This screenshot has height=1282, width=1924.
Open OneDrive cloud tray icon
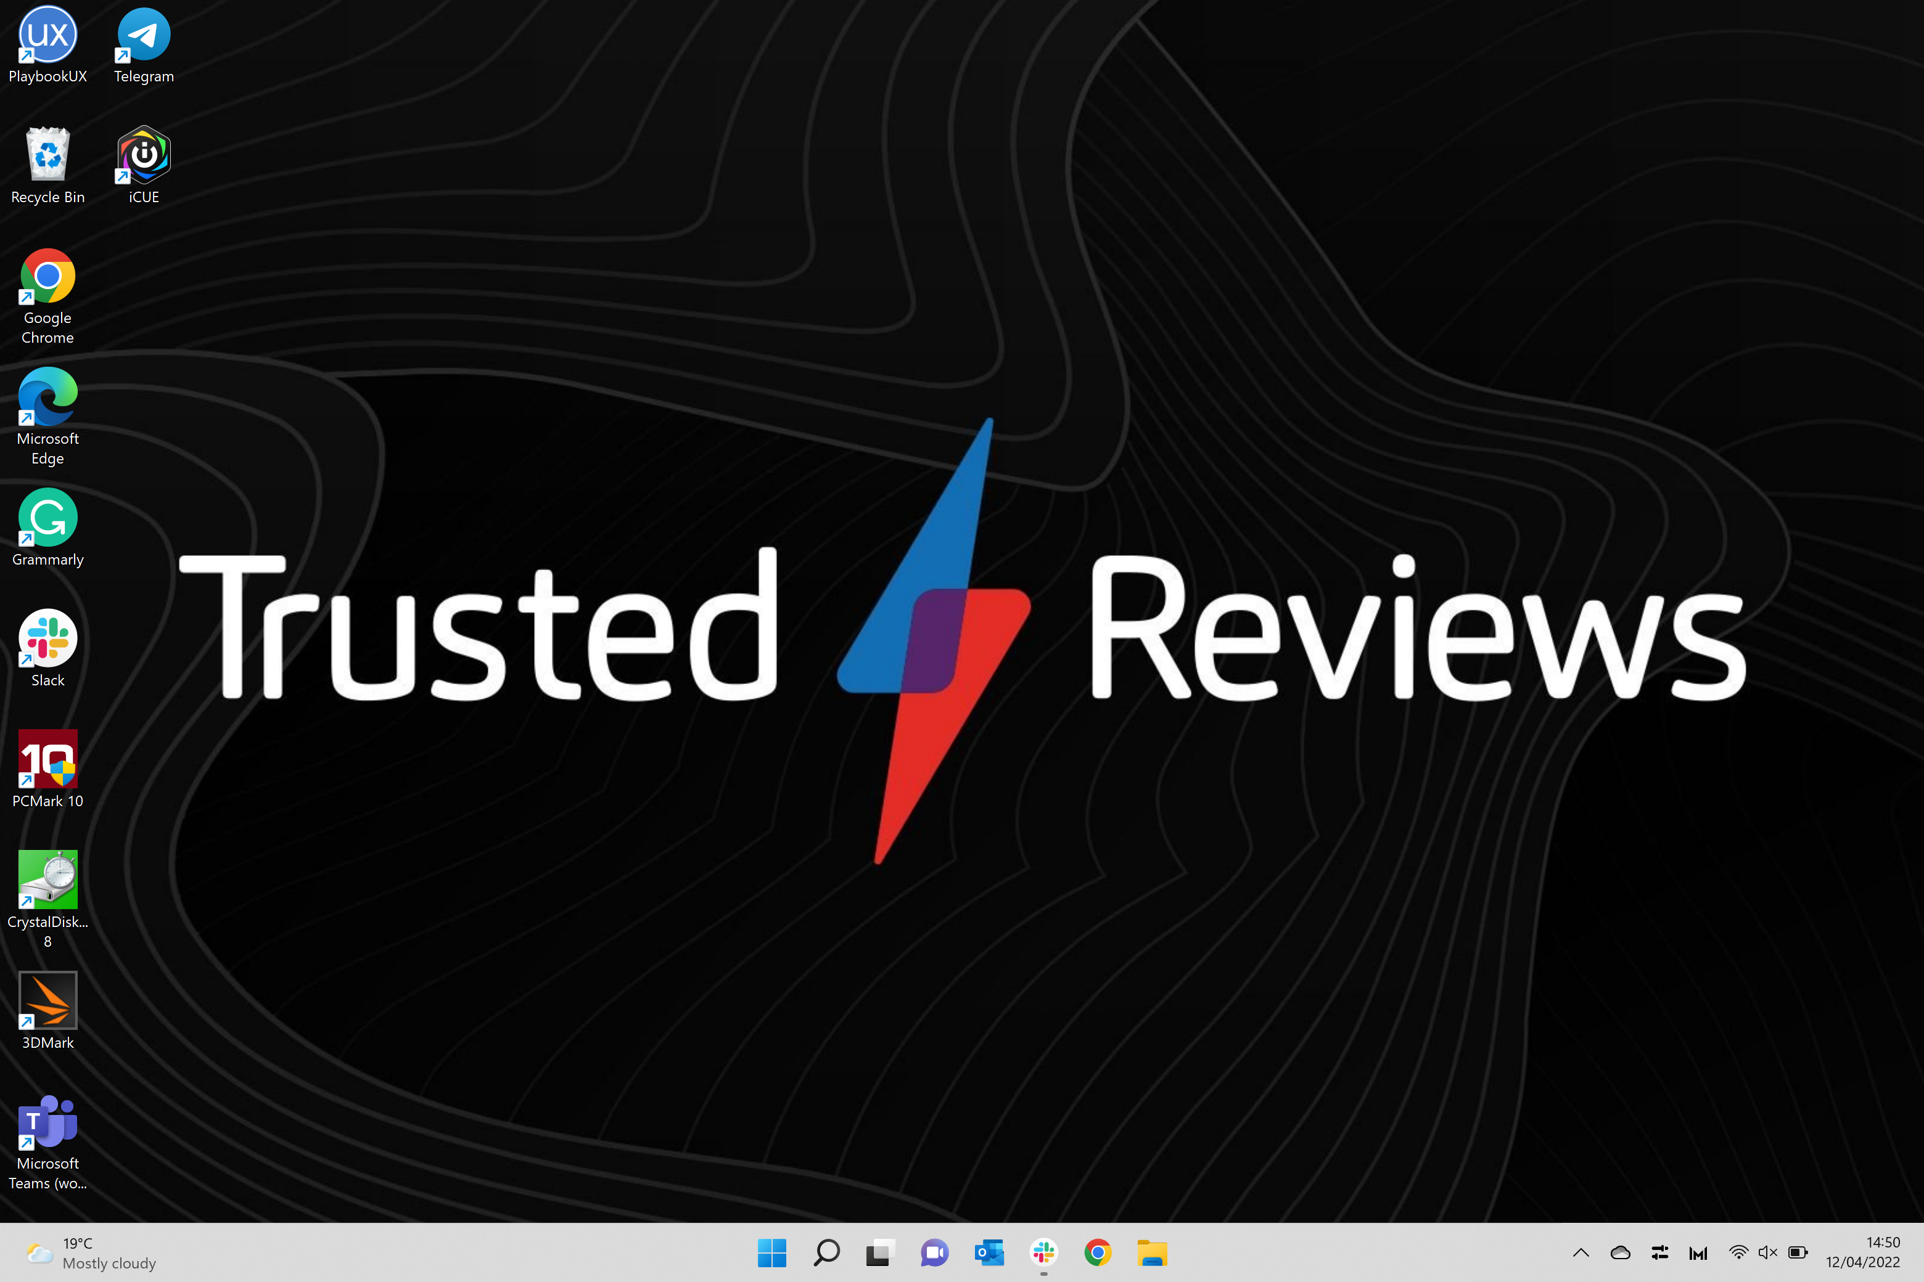[x=1621, y=1252]
